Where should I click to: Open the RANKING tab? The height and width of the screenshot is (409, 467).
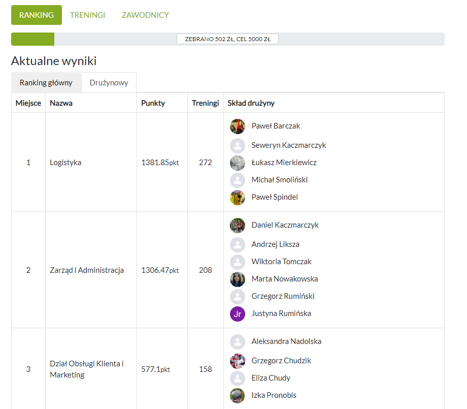pos(37,15)
